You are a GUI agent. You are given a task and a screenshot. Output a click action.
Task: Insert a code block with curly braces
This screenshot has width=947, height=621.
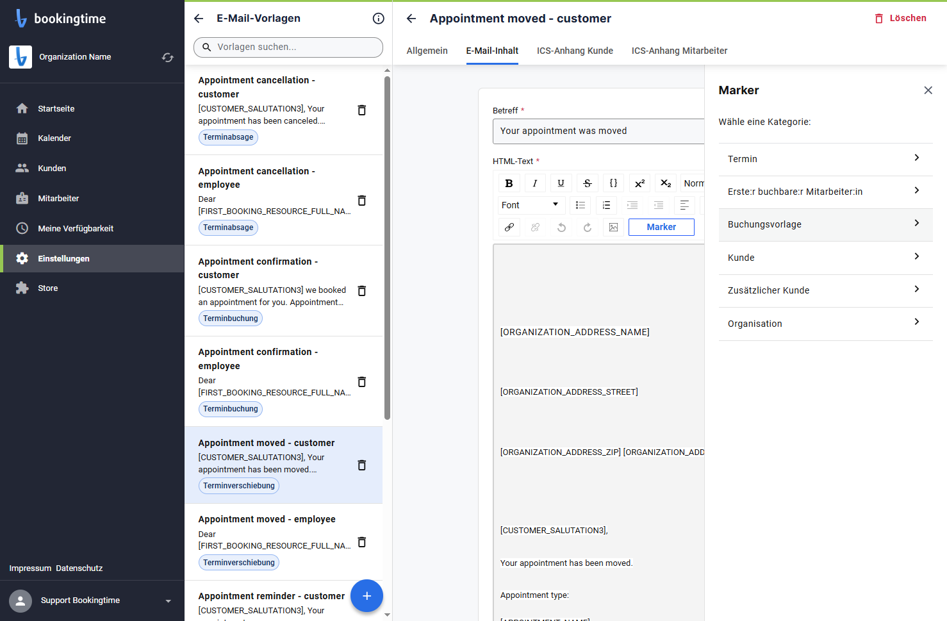click(x=613, y=183)
